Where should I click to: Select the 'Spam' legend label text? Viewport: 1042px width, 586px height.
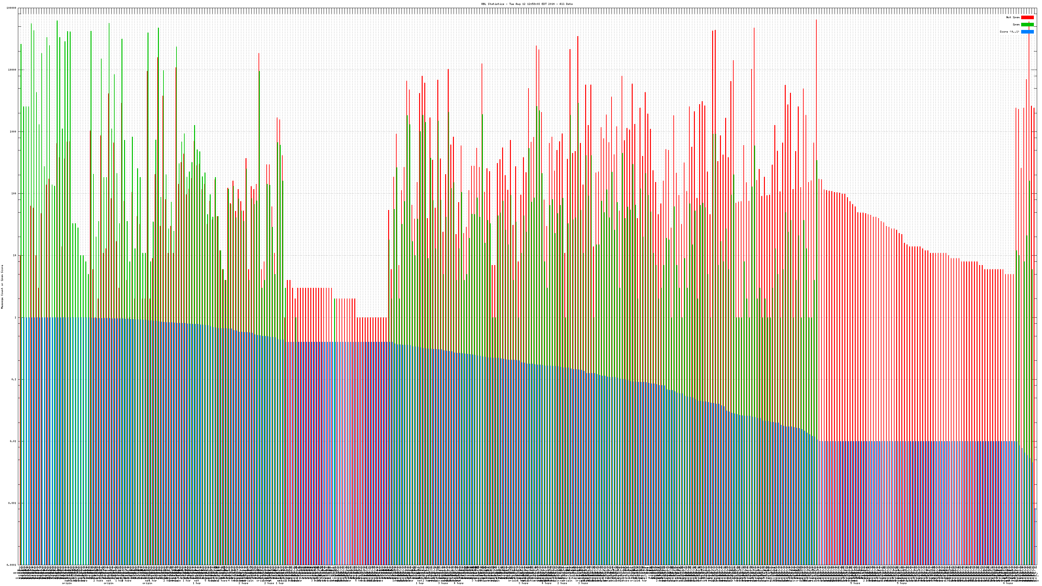(1016, 25)
